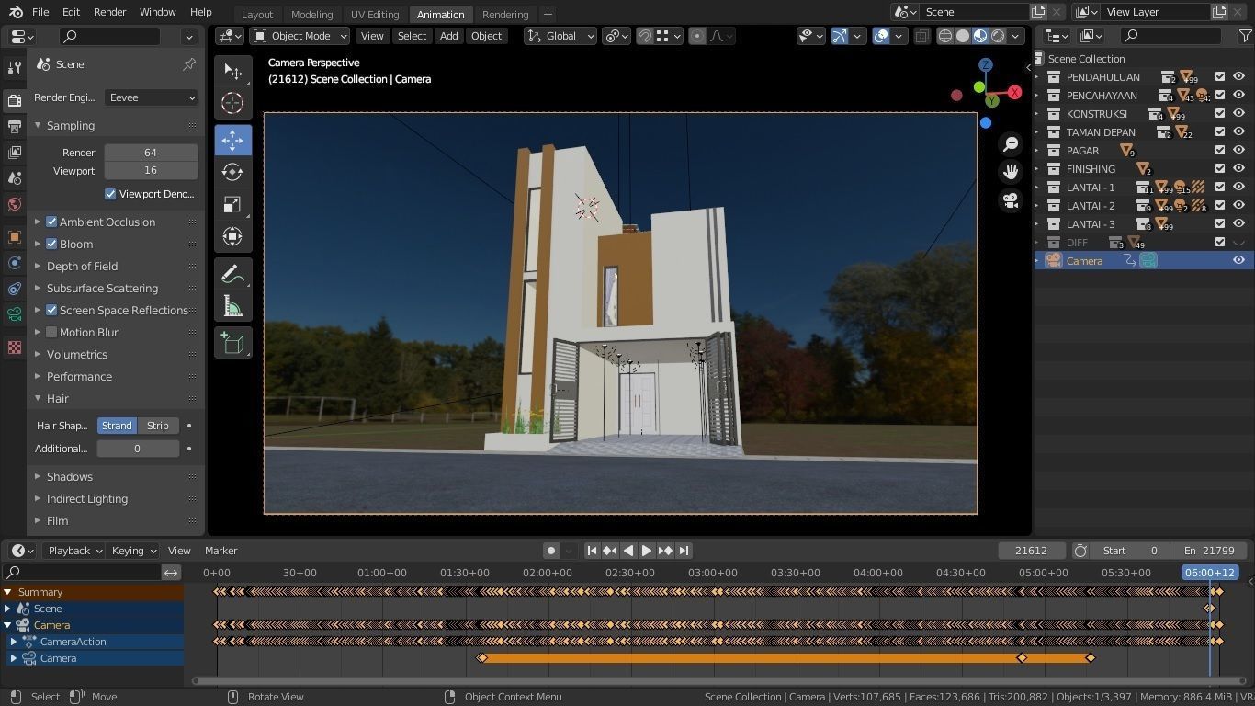The width and height of the screenshot is (1255, 706).
Task: Select the Annotate tool
Action: click(x=232, y=274)
